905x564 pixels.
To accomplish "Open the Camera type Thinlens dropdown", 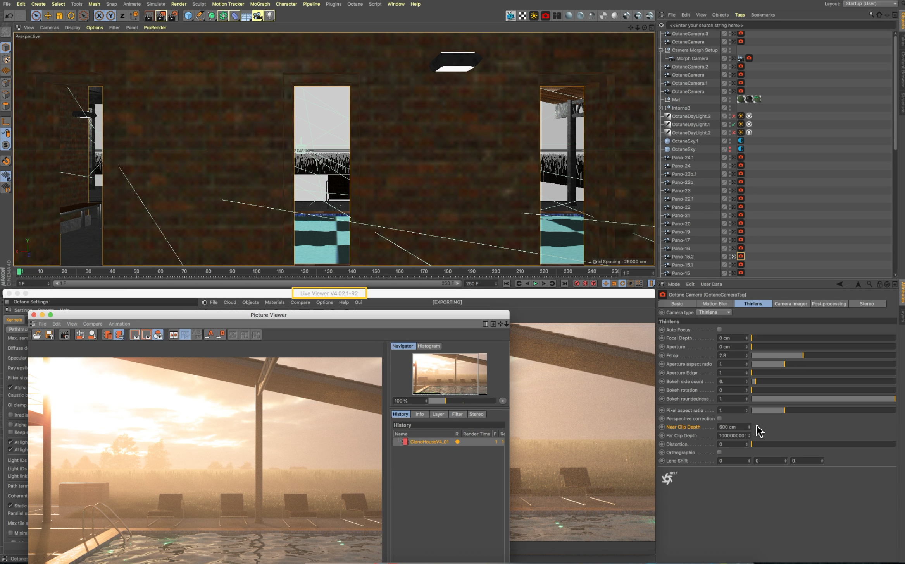I will tap(714, 312).
